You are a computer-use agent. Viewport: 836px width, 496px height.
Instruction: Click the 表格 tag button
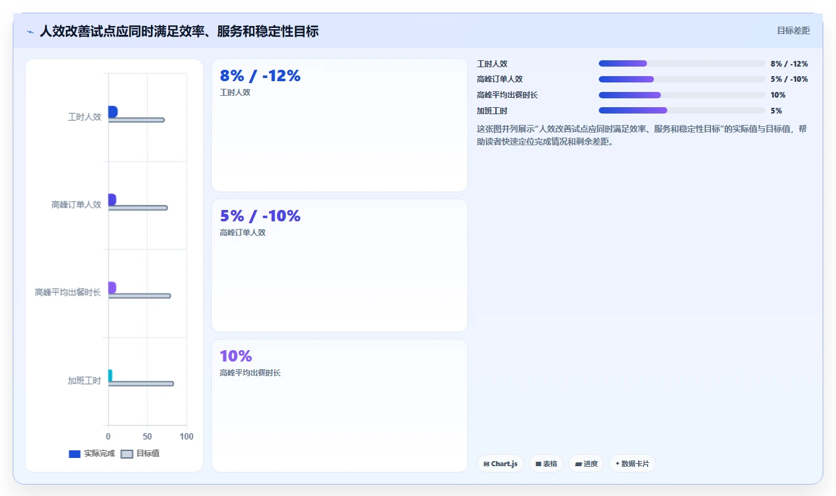click(x=546, y=464)
